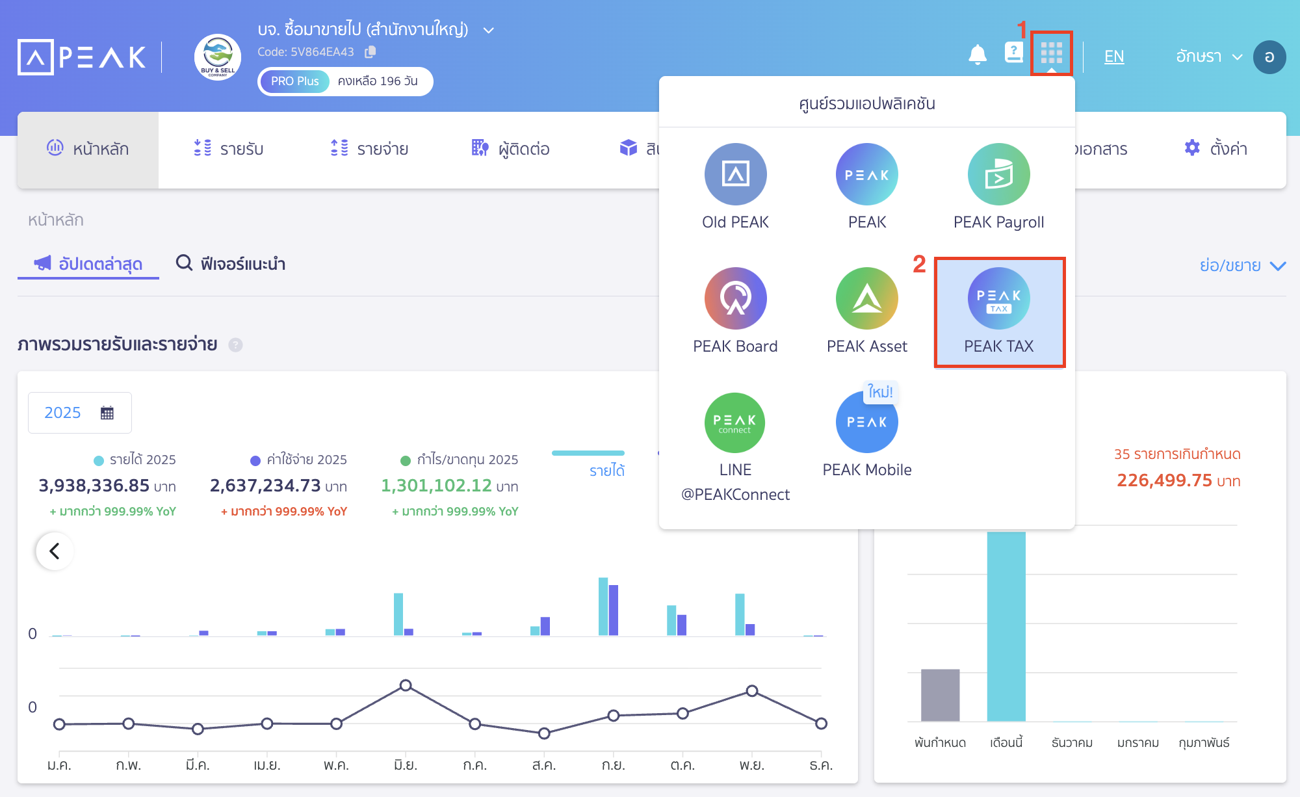Expand the company name dropdown
This screenshot has width=1300, height=797.
(x=489, y=30)
